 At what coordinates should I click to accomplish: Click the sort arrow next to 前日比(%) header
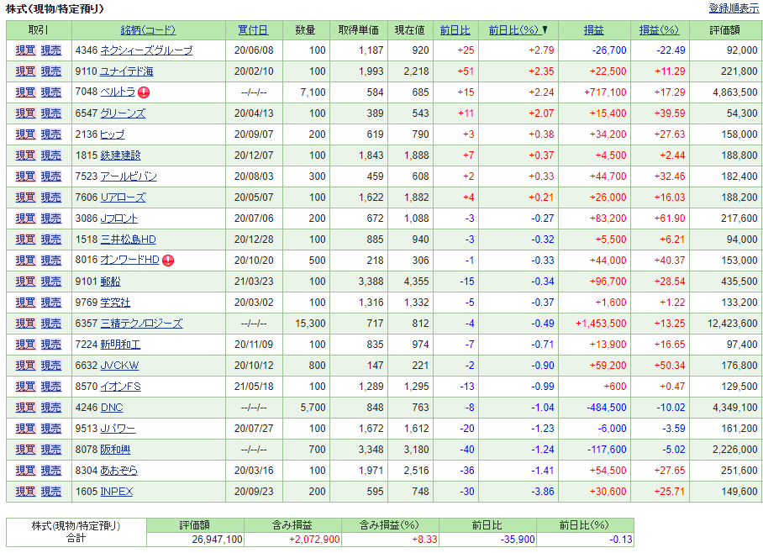[x=545, y=30]
